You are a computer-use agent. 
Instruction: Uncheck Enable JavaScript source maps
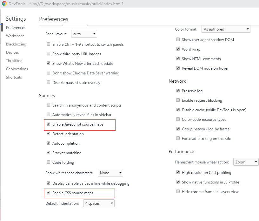pos(48,124)
